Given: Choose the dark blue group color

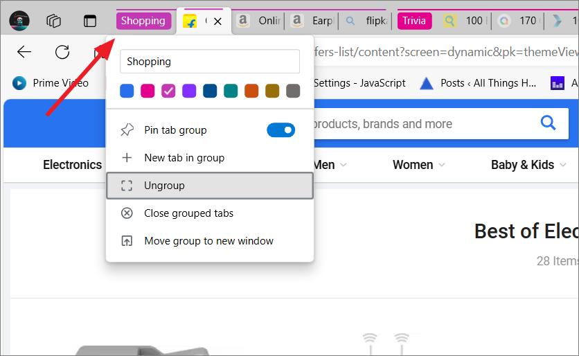Looking at the screenshot, I should (210, 91).
